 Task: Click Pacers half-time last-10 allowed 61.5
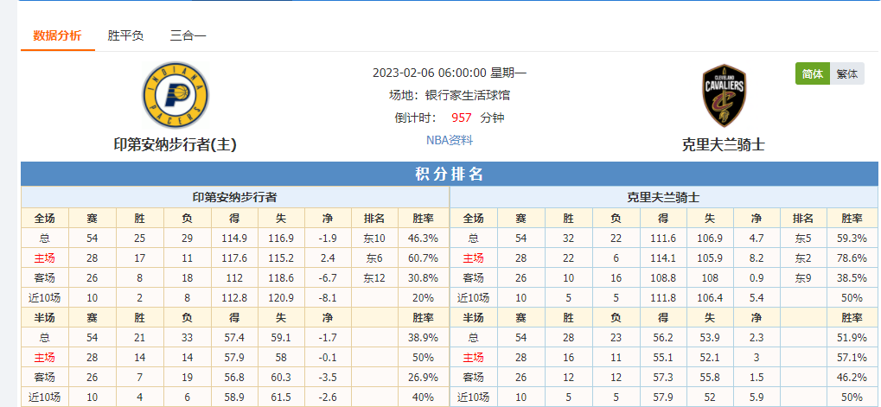tap(281, 397)
